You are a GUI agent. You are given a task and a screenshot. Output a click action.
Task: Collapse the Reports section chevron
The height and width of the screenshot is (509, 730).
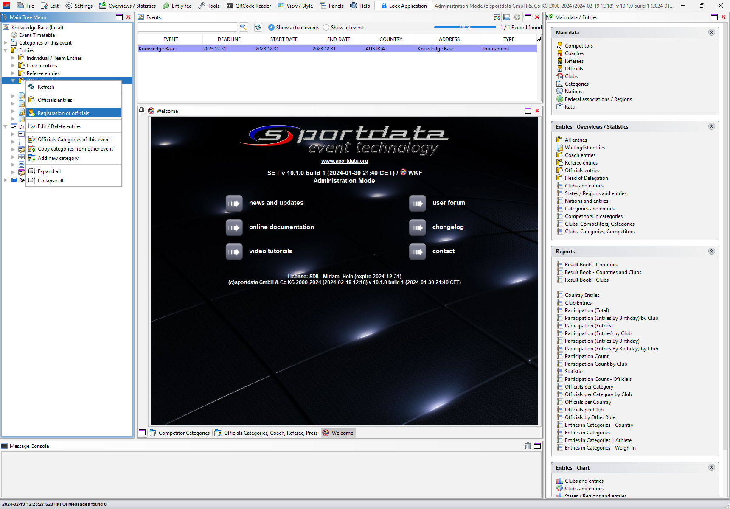(x=711, y=251)
